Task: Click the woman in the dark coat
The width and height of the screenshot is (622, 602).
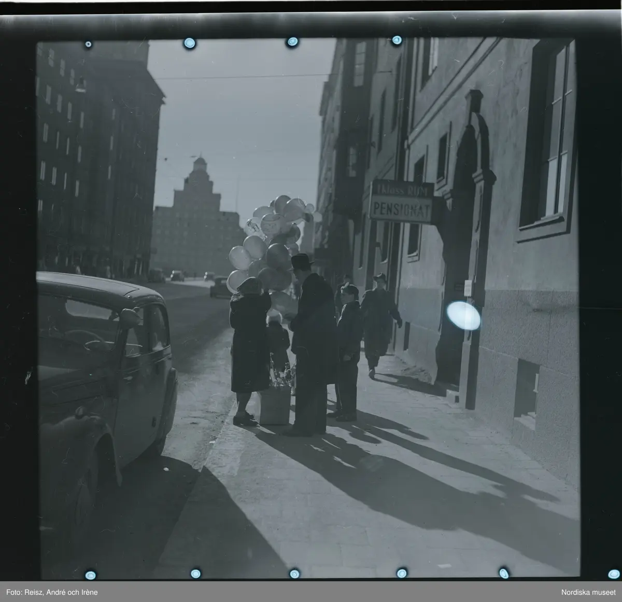Action: [248, 347]
